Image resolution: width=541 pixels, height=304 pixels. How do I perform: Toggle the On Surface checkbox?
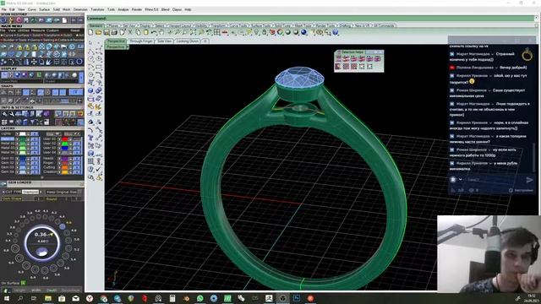[23, 283]
